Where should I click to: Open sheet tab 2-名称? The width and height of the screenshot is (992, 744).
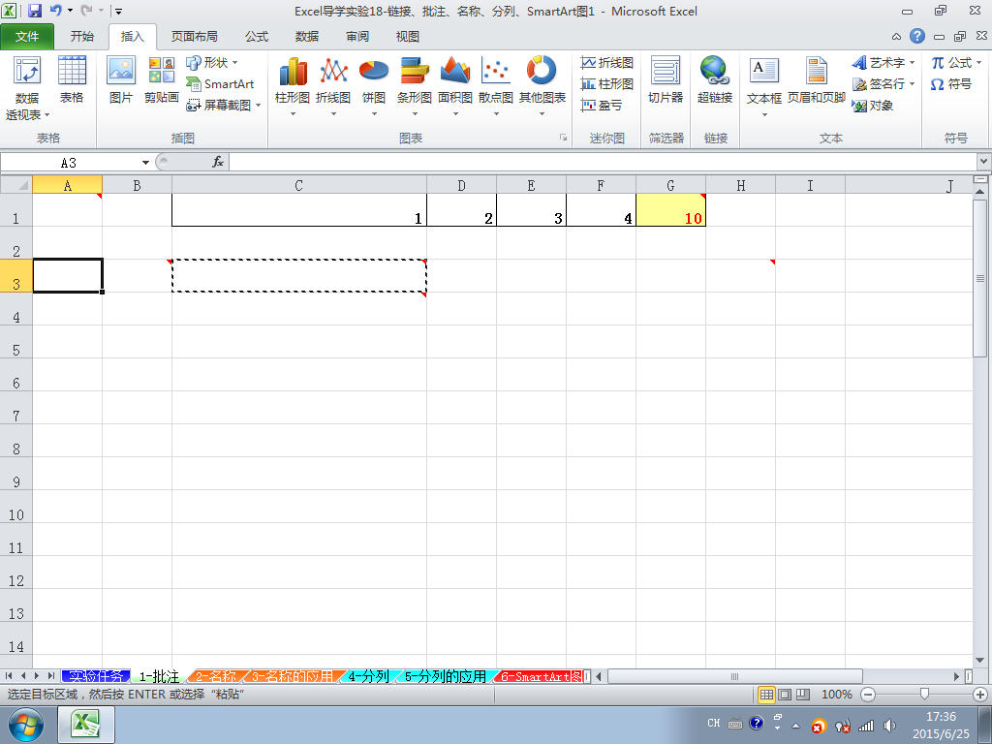(x=216, y=676)
